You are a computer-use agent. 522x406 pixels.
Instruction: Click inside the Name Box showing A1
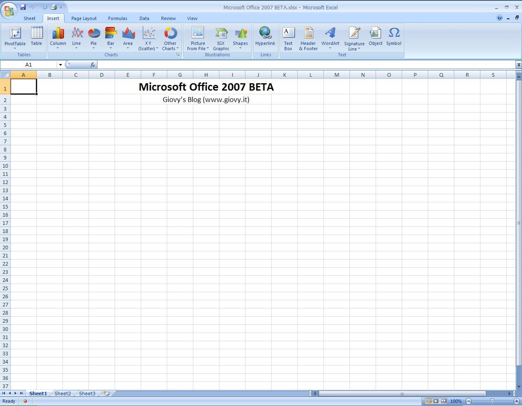[29, 65]
